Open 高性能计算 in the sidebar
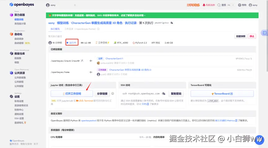The height and width of the screenshot is (148, 268). click(x=20, y=24)
